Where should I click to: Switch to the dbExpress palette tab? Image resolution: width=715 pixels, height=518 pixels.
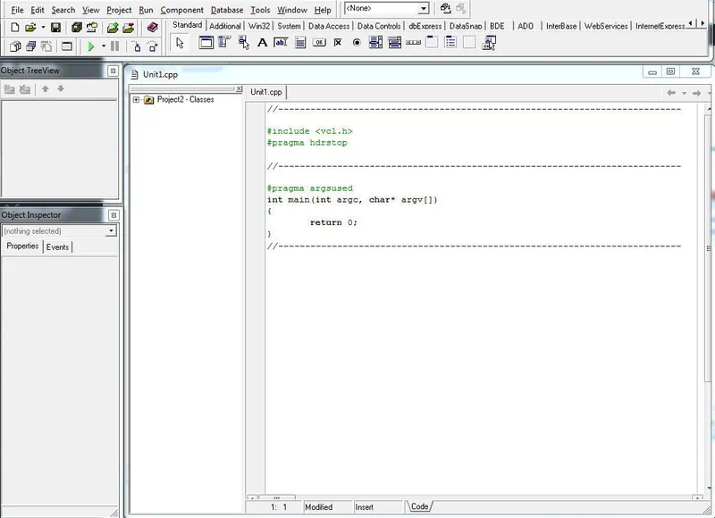click(x=425, y=26)
